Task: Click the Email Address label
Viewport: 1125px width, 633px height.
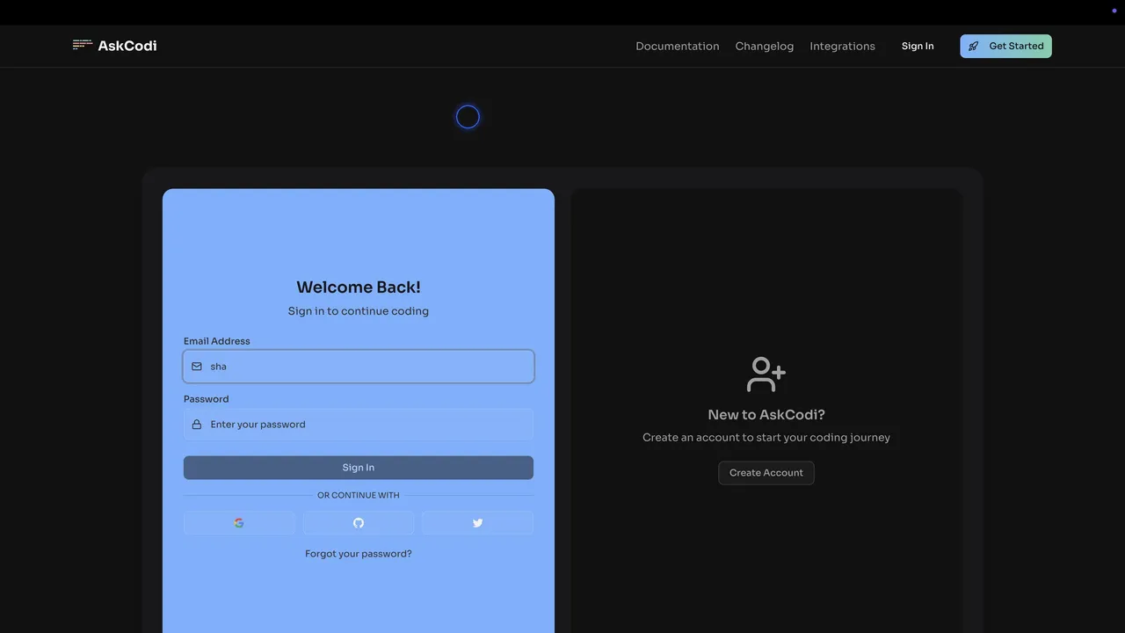Action: (x=217, y=341)
